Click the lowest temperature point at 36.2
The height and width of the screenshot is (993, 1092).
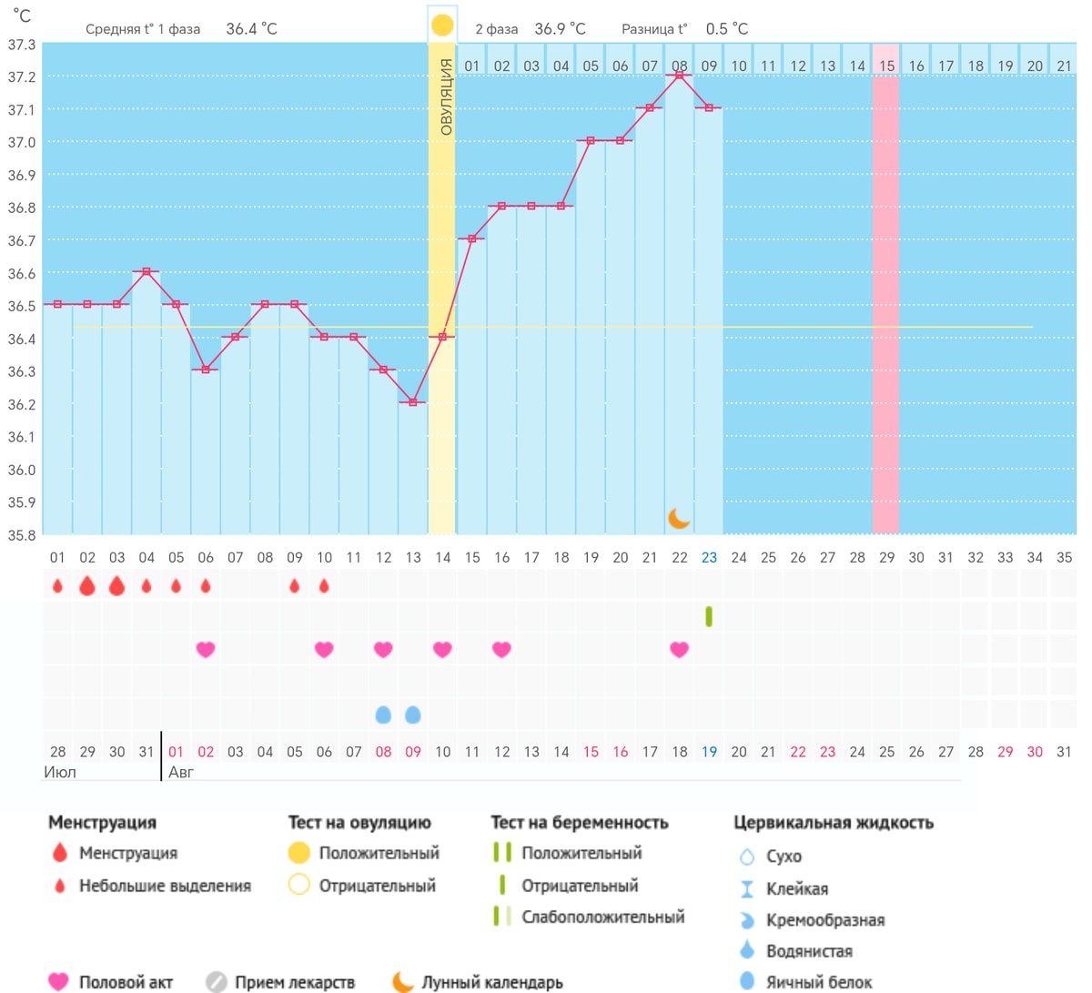tap(413, 402)
